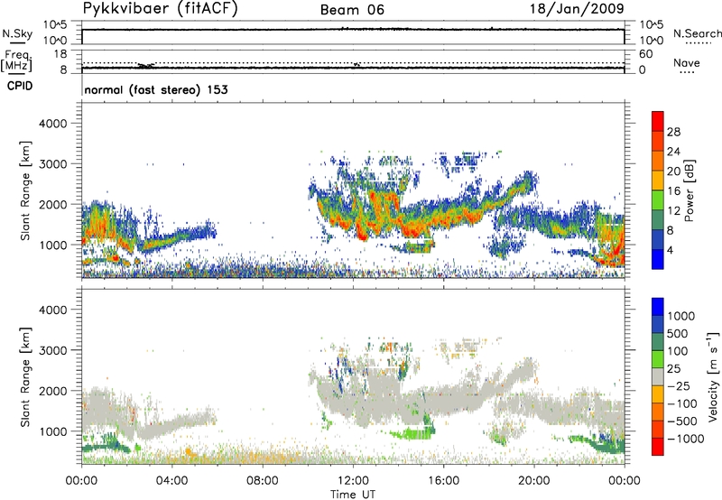Click the 60 tick on the Nave axis
Image resolution: width=722 pixels, height=500 pixels.
(645, 54)
